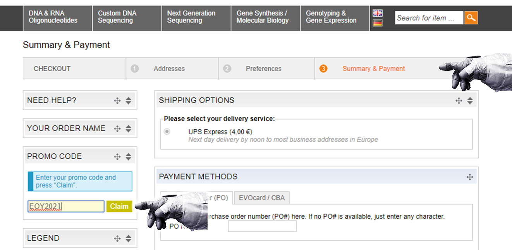This screenshot has height=250, width=512.
Task: Select UPS Express delivery radio button
Action: tap(167, 132)
